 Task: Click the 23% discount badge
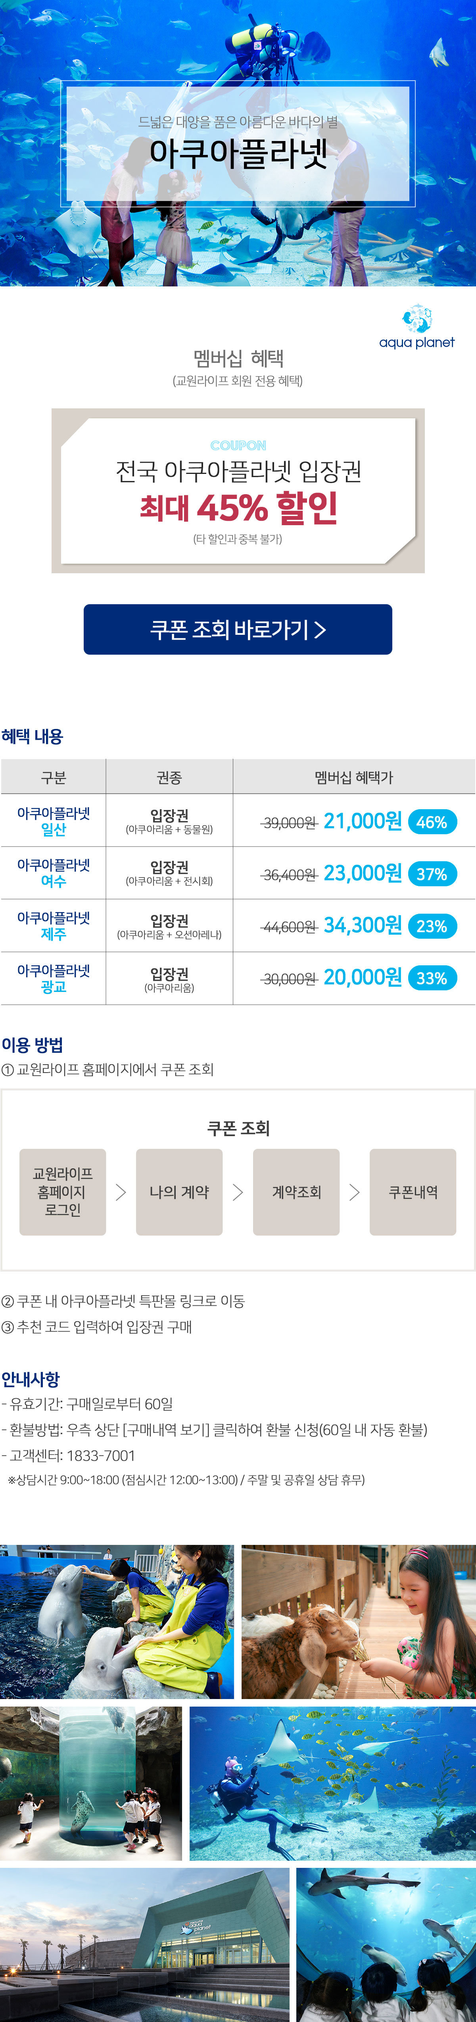[431, 926]
